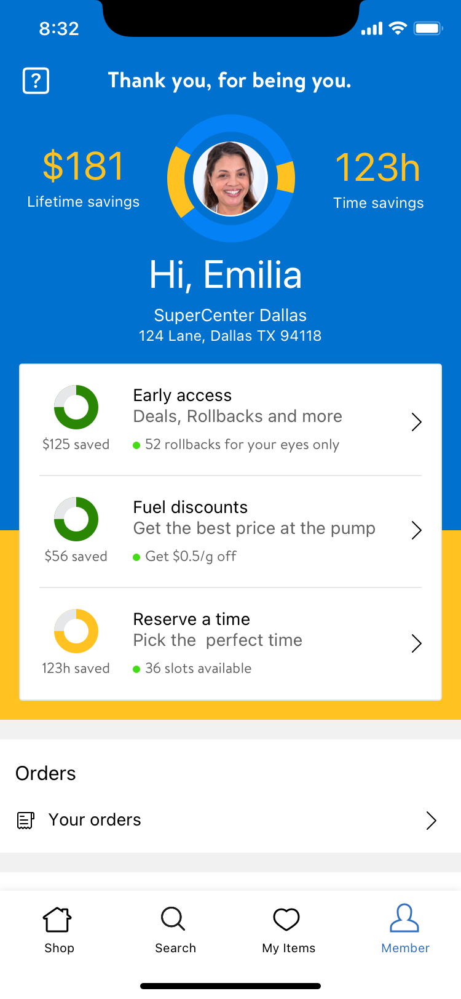Tap the Search magnifier icon
The image size is (461, 999).
173,919
